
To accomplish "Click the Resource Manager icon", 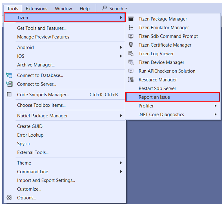I will 131,80.
